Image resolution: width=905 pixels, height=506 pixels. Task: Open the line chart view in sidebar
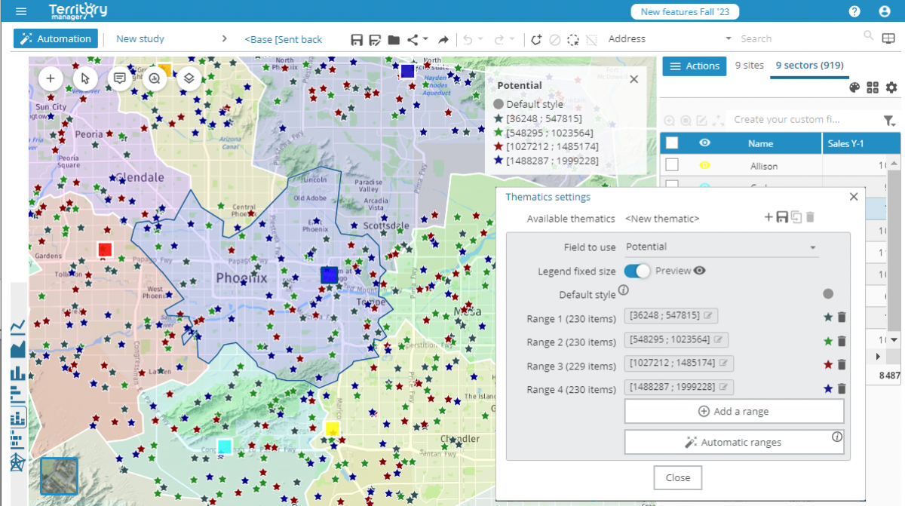click(x=17, y=327)
